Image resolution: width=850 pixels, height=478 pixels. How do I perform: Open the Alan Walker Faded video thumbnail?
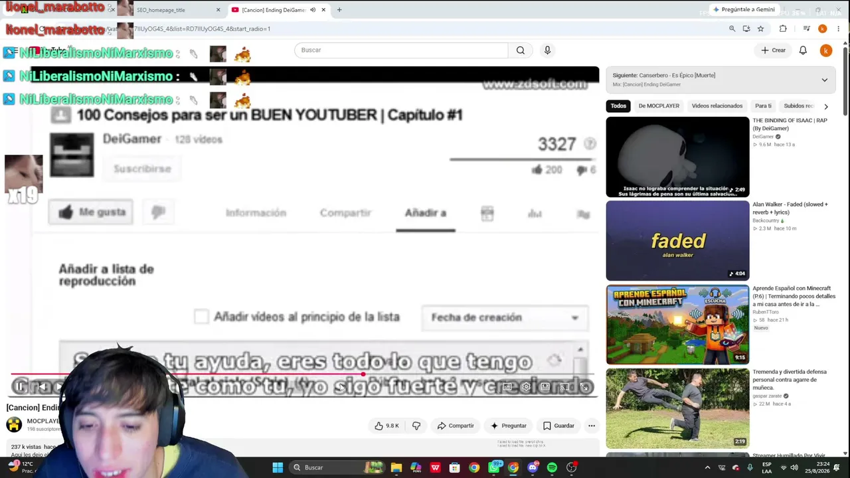coord(677,241)
